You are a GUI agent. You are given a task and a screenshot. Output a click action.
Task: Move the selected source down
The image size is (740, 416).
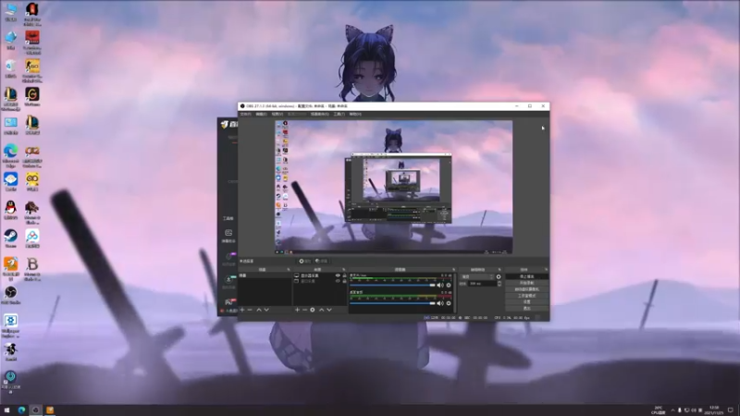(329, 310)
